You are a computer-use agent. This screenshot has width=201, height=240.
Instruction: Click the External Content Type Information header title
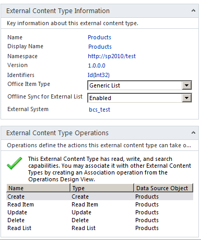pyautogui.click(x=58, y=11)
